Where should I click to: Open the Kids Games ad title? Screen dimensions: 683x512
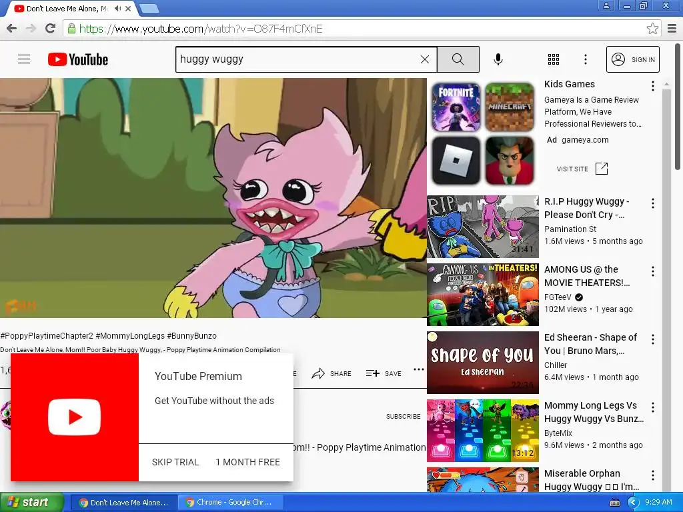(570, 84)
